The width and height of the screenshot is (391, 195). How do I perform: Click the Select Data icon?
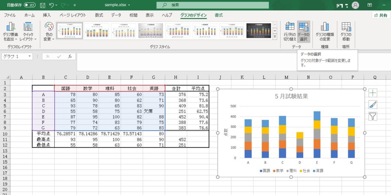pyautogui.click(x=304, y=27)
